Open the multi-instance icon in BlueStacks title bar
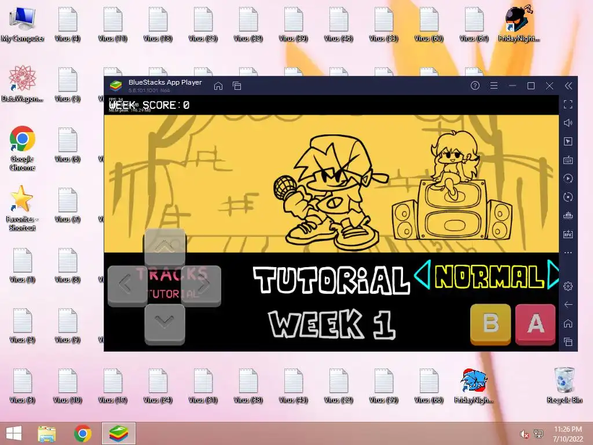The image size is (593, 445). coord(237,86)
